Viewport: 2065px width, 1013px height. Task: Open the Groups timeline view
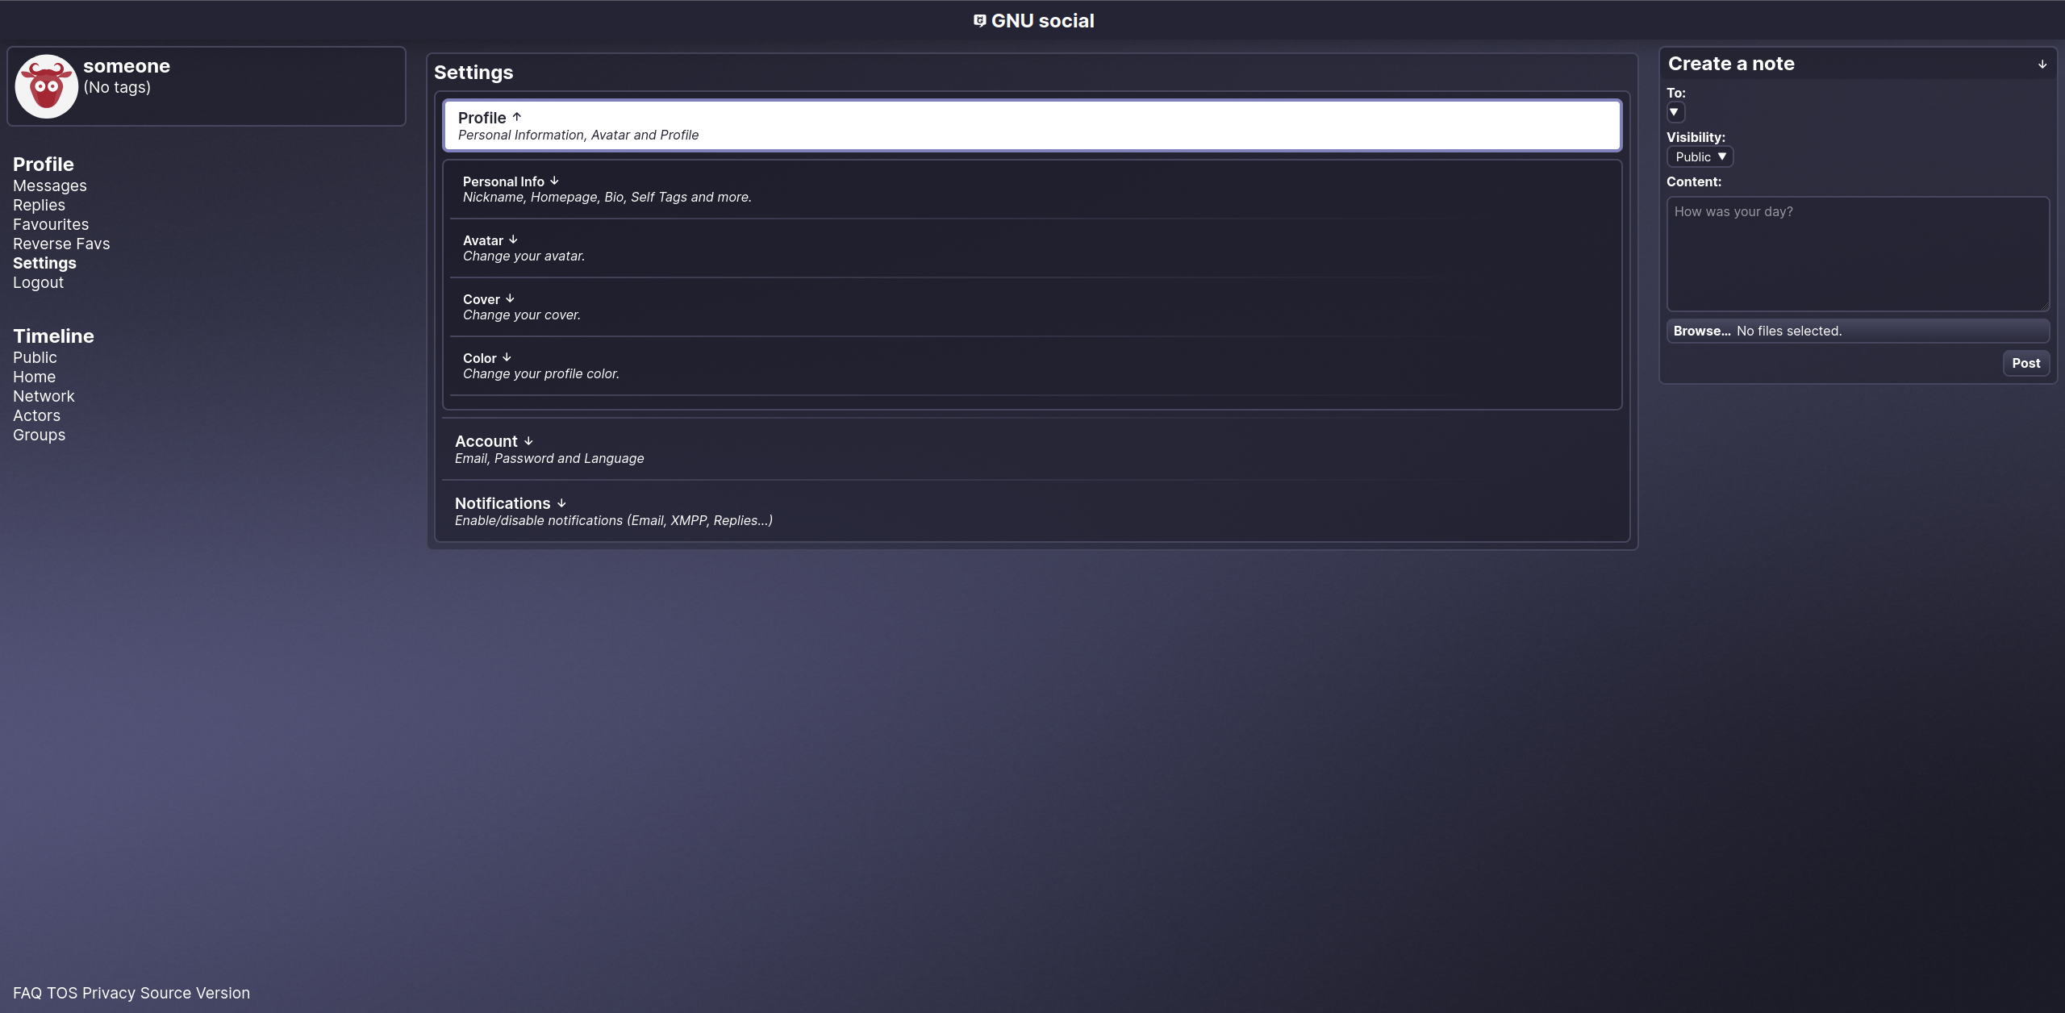pyautogui.click(x=39, y=435)
